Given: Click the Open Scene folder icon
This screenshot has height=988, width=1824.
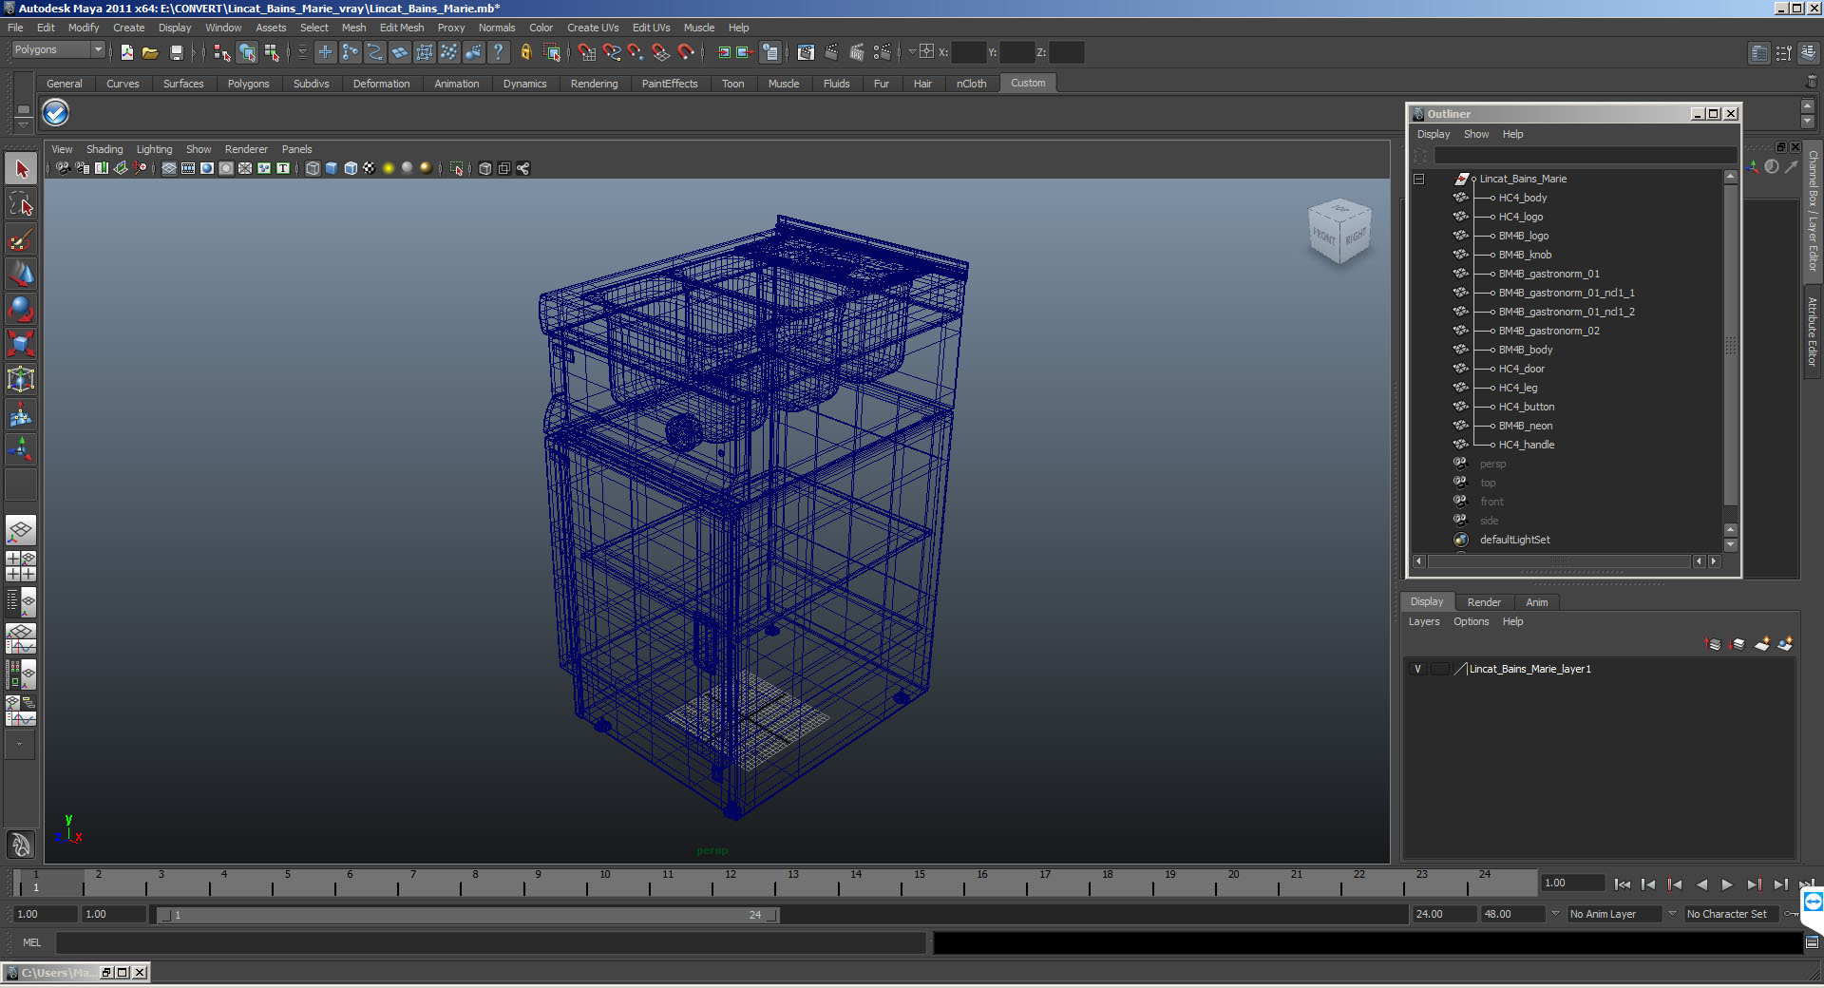Looking at the screenshot, I should coord(150,52).
